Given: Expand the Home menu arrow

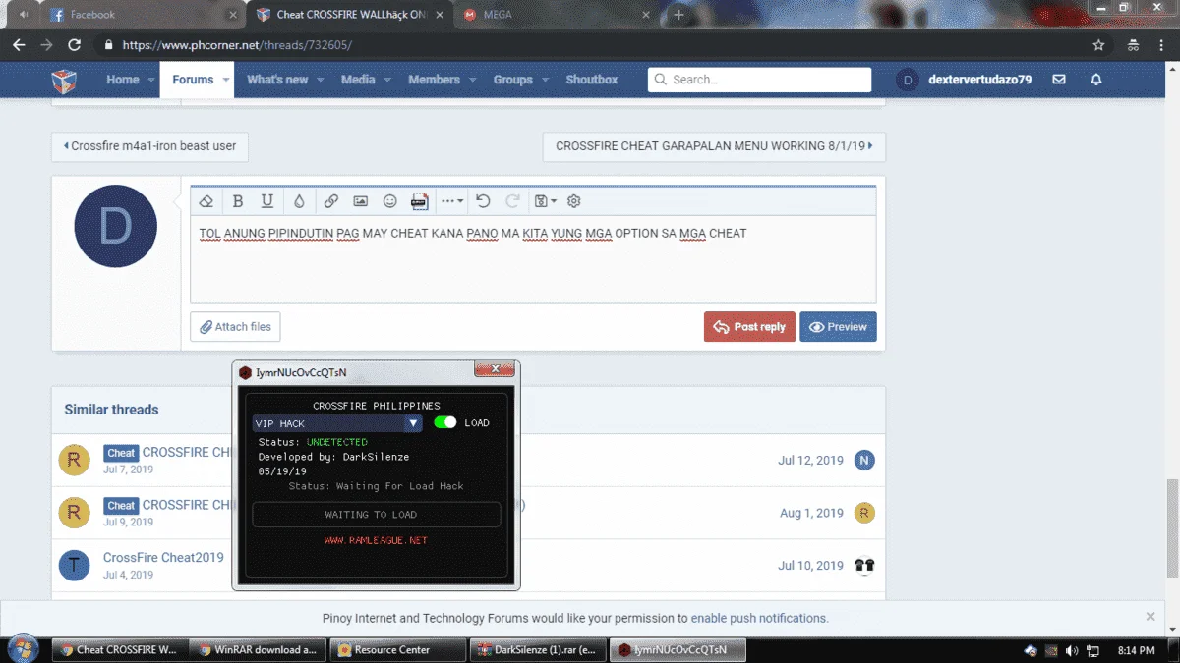Looking at the screenshot, I should pos(151,80).
